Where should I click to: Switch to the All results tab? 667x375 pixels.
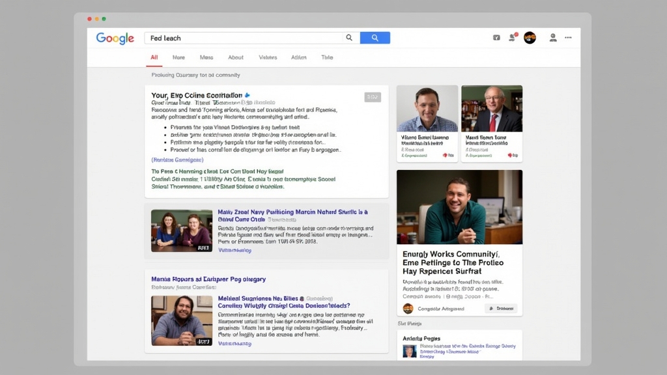pyautogui.click(x=154, y=57)
